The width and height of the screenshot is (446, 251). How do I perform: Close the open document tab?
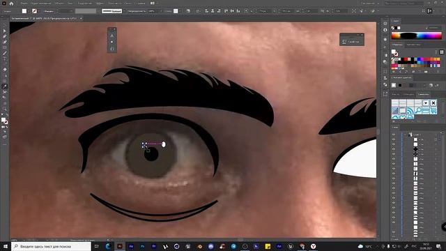pos(81,19)
